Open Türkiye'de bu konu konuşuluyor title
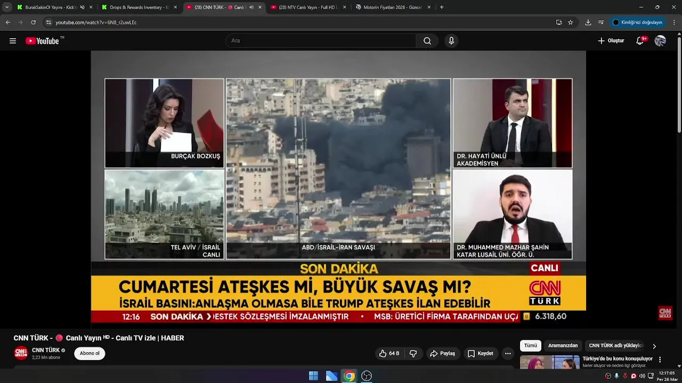The image size is (682, 383). (x=618, y=359)
